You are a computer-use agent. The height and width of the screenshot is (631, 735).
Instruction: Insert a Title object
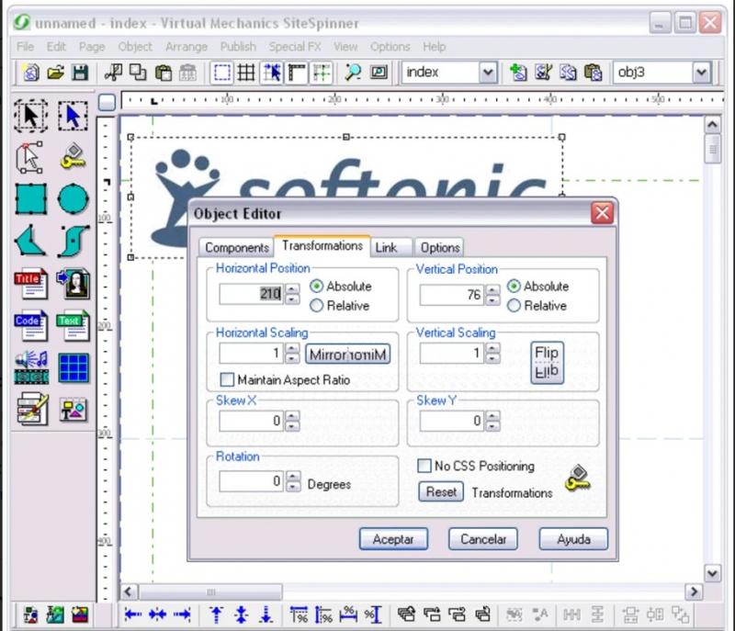tap(30, 284)
